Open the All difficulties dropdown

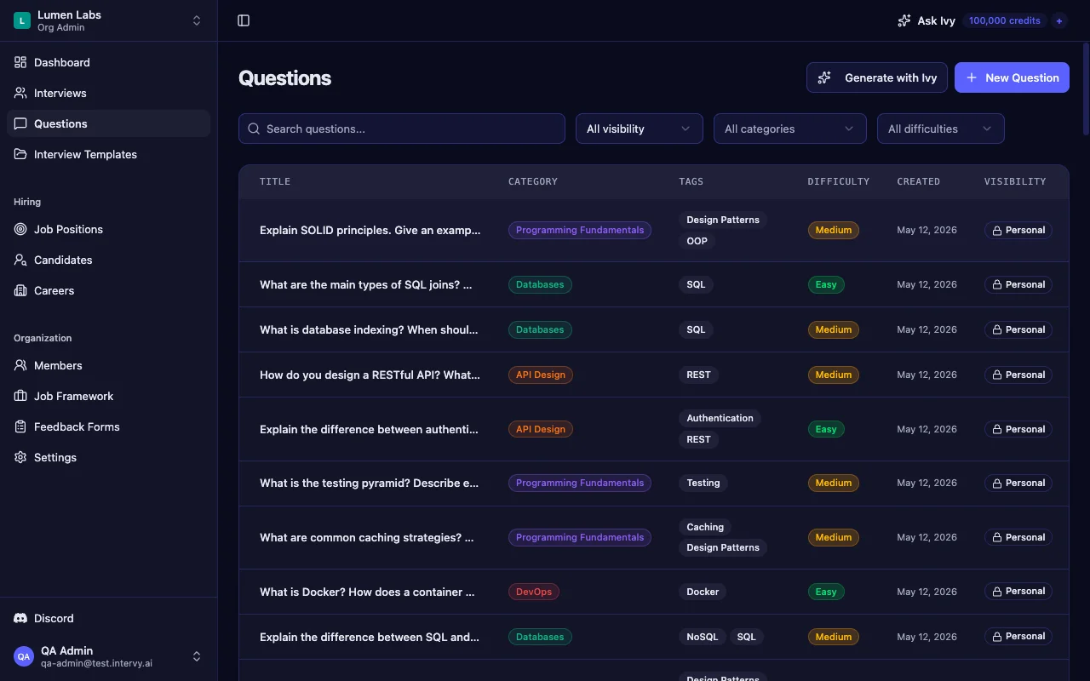click(x=941, y=129)
